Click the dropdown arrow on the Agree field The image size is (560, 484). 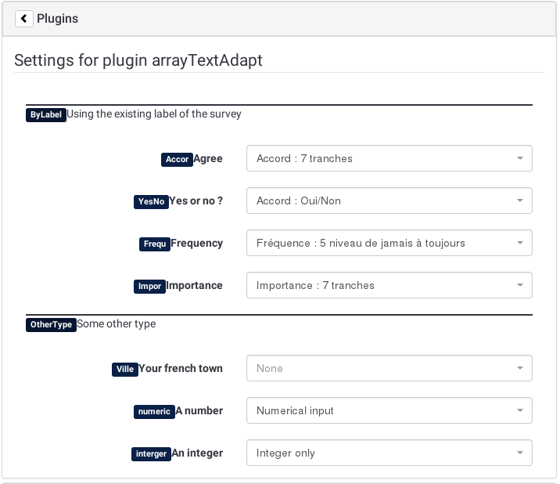point(520,158)
